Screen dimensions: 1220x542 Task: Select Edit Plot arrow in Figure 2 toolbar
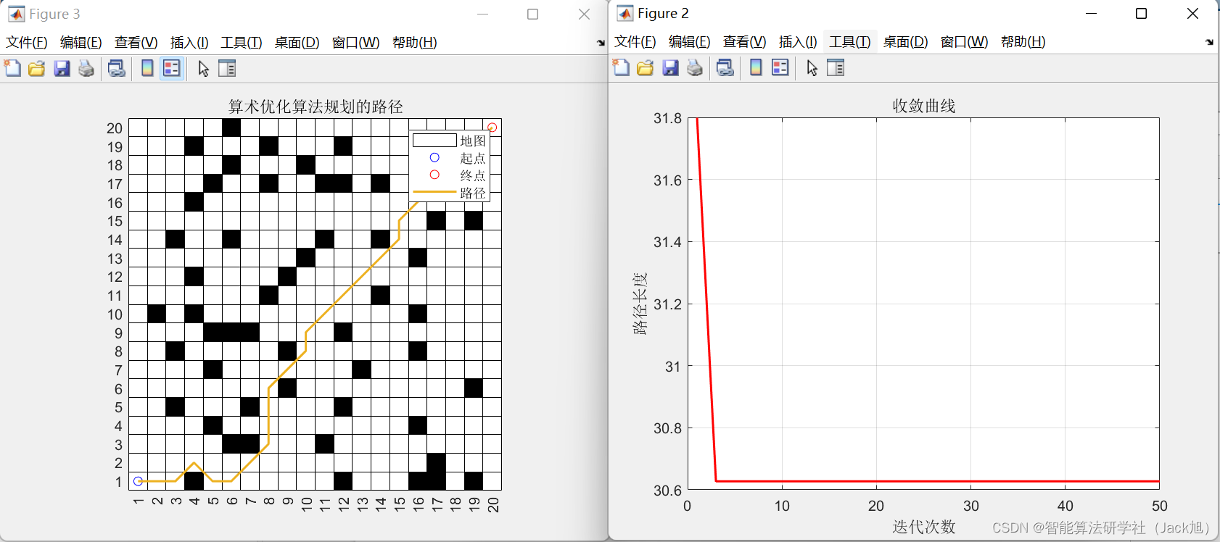coord(812,68)
